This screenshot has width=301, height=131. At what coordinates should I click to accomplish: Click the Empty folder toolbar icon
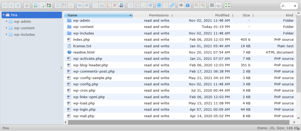[121, 5]
